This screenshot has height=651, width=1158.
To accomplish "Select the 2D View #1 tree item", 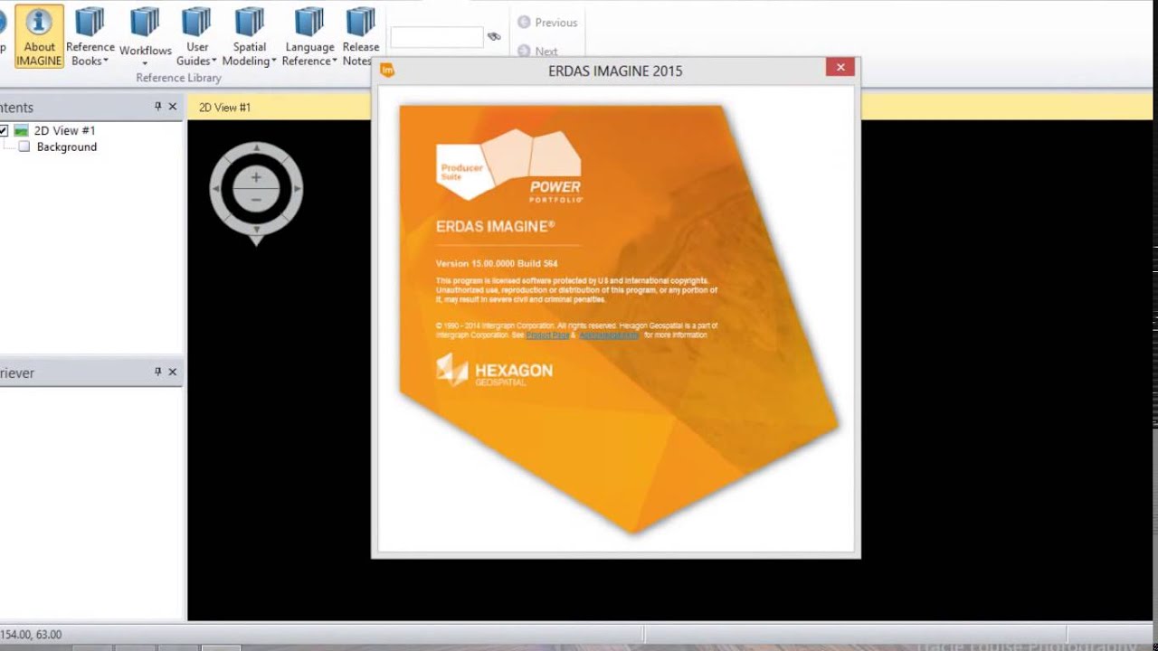I will coord(64,131).
